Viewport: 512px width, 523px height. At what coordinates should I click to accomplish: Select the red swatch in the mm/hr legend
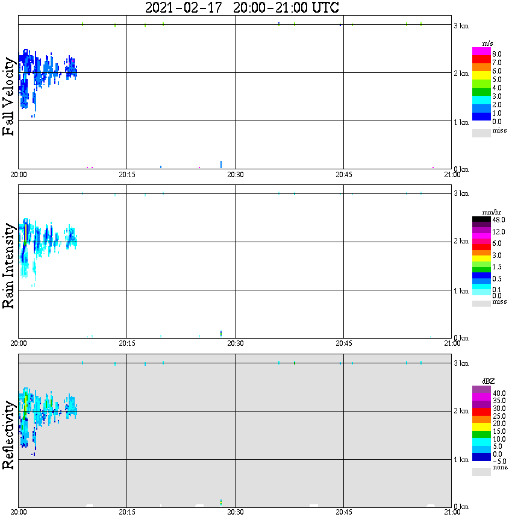pyautogui.click(x=481, y=247)
